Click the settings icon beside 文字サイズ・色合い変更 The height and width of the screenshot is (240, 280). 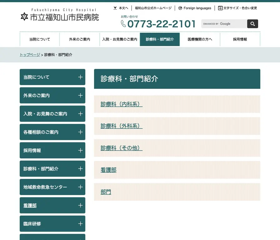click(220, 8)
